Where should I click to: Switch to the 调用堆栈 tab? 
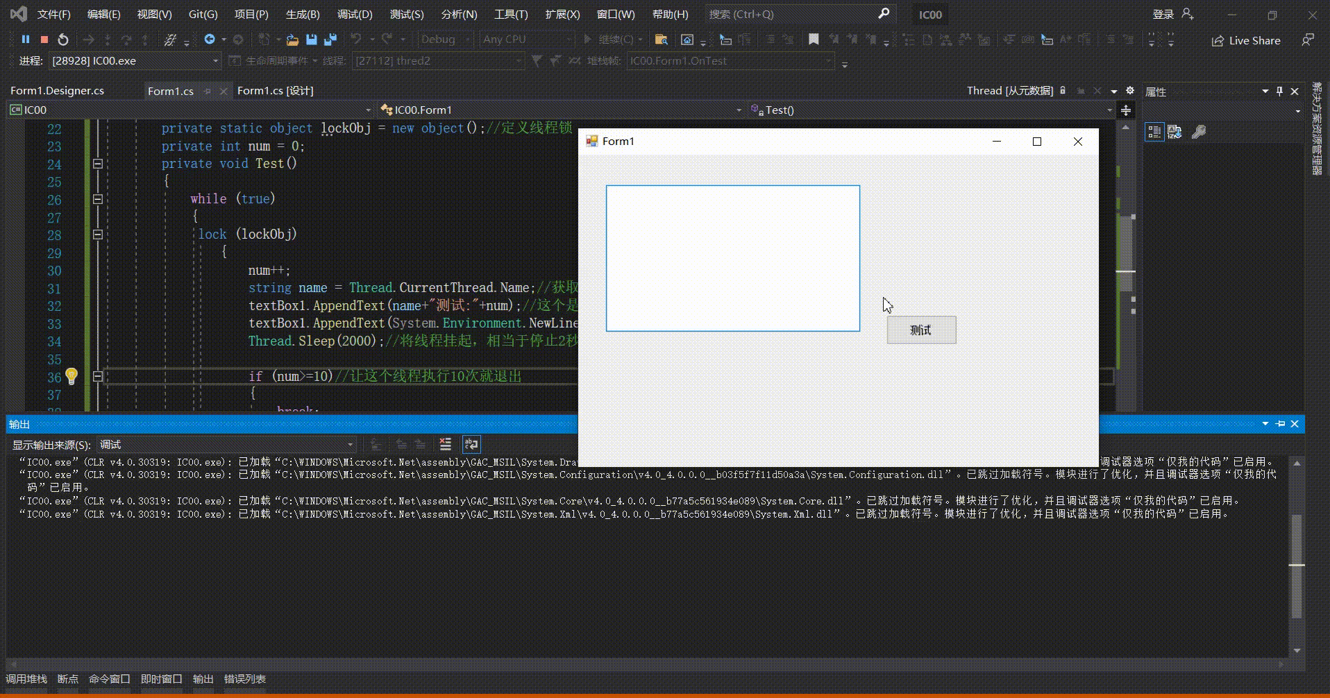pos(26,679)
